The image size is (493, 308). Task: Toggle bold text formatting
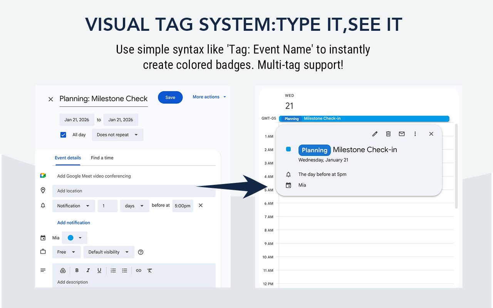(77, 270)
